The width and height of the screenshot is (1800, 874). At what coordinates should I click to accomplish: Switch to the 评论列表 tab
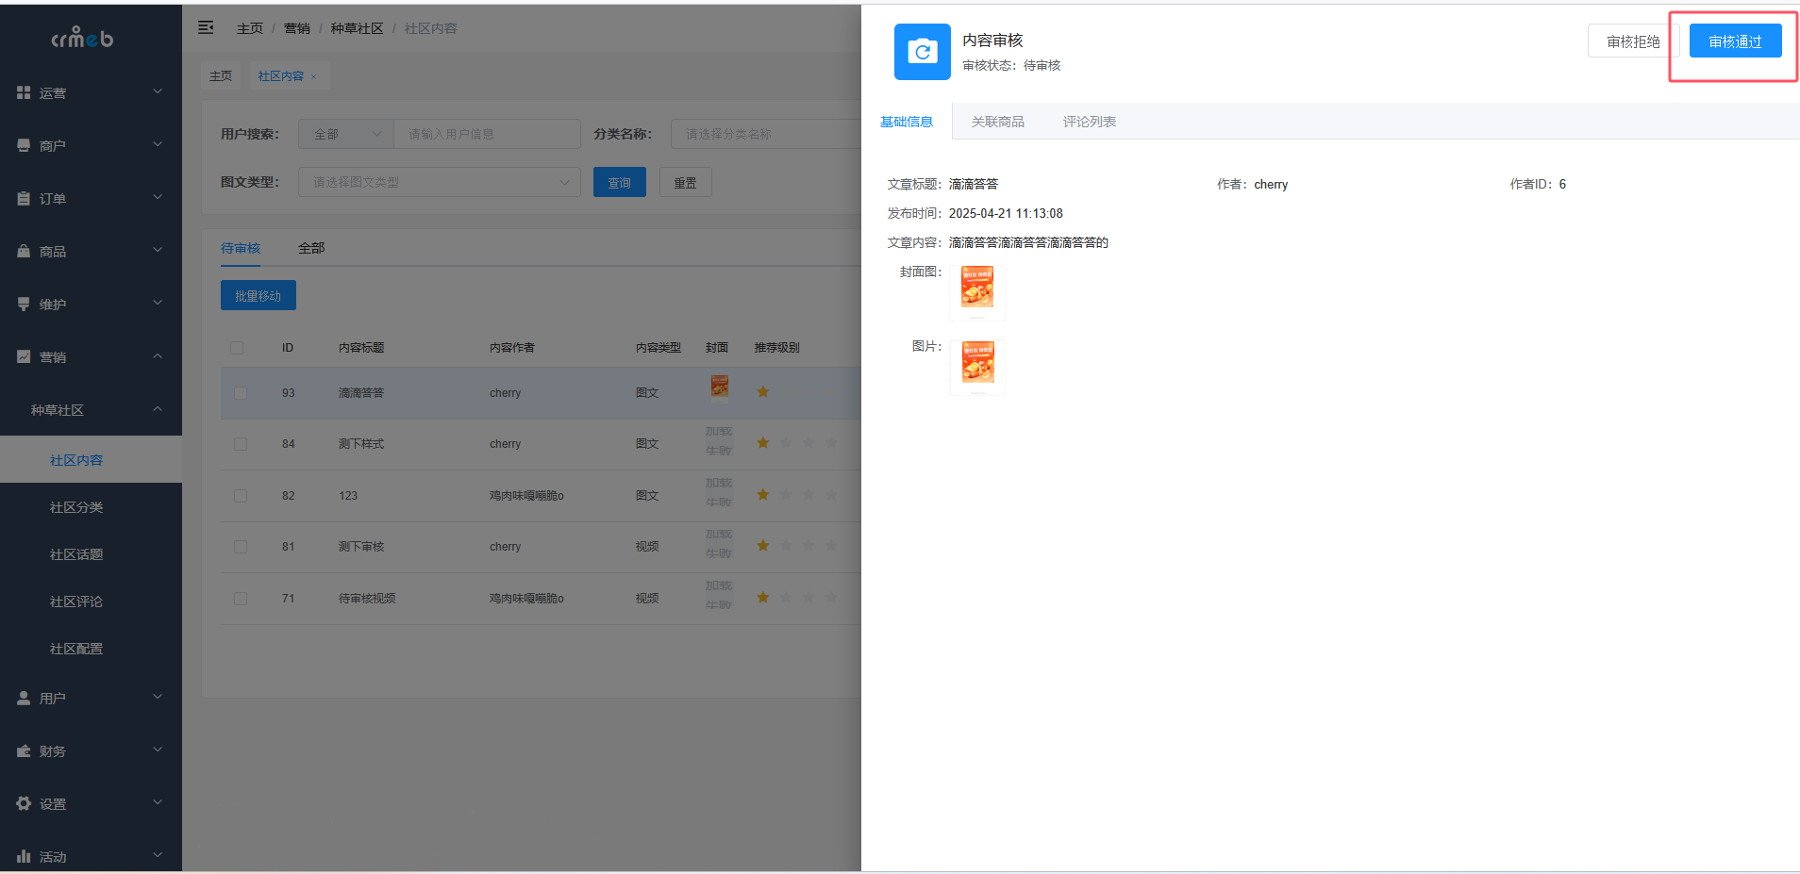point(1089,122)
